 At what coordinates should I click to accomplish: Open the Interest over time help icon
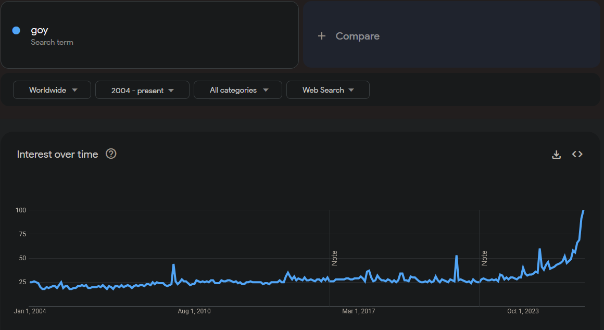tap(111, 154)
